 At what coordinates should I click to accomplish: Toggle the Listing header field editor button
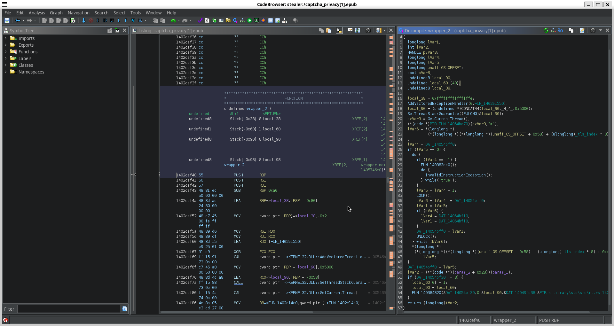[350, 30]
